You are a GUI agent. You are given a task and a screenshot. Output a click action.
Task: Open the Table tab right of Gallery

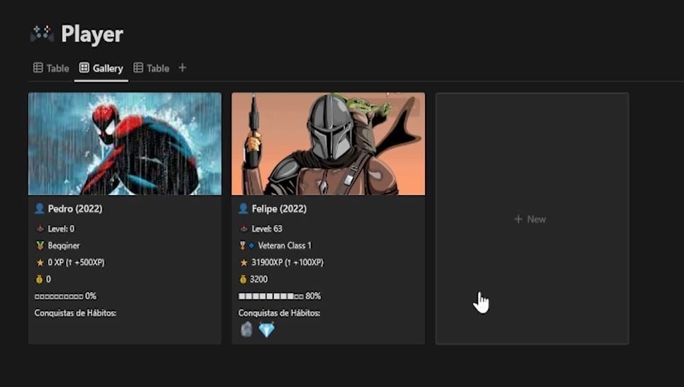click(x=151, y=68)
